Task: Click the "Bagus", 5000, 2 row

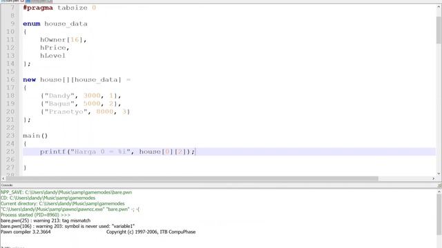Action: coord(81,103)
